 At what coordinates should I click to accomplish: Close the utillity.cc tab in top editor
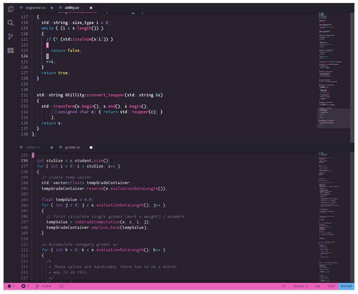coord(91,8)
